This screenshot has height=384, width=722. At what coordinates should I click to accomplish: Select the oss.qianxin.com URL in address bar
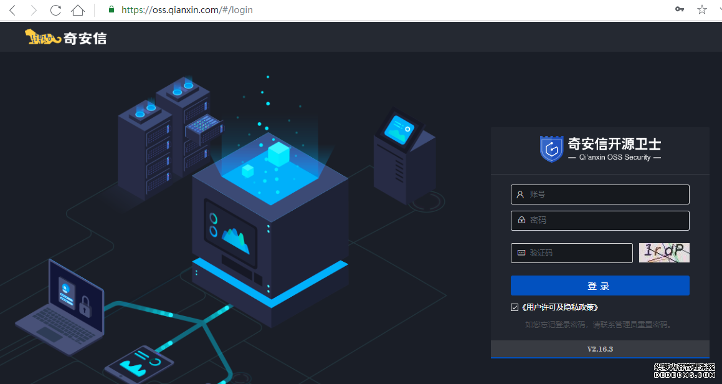187,10
